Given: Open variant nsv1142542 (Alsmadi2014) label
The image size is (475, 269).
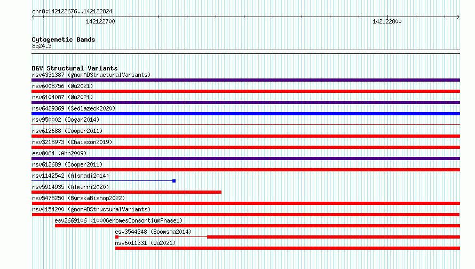Looking at the screenshot, I should 70,176.
